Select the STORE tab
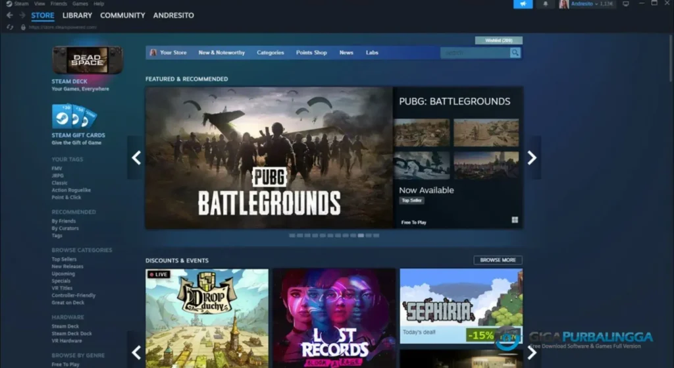This screenshot has height=368, width=674. click(43, 16)
